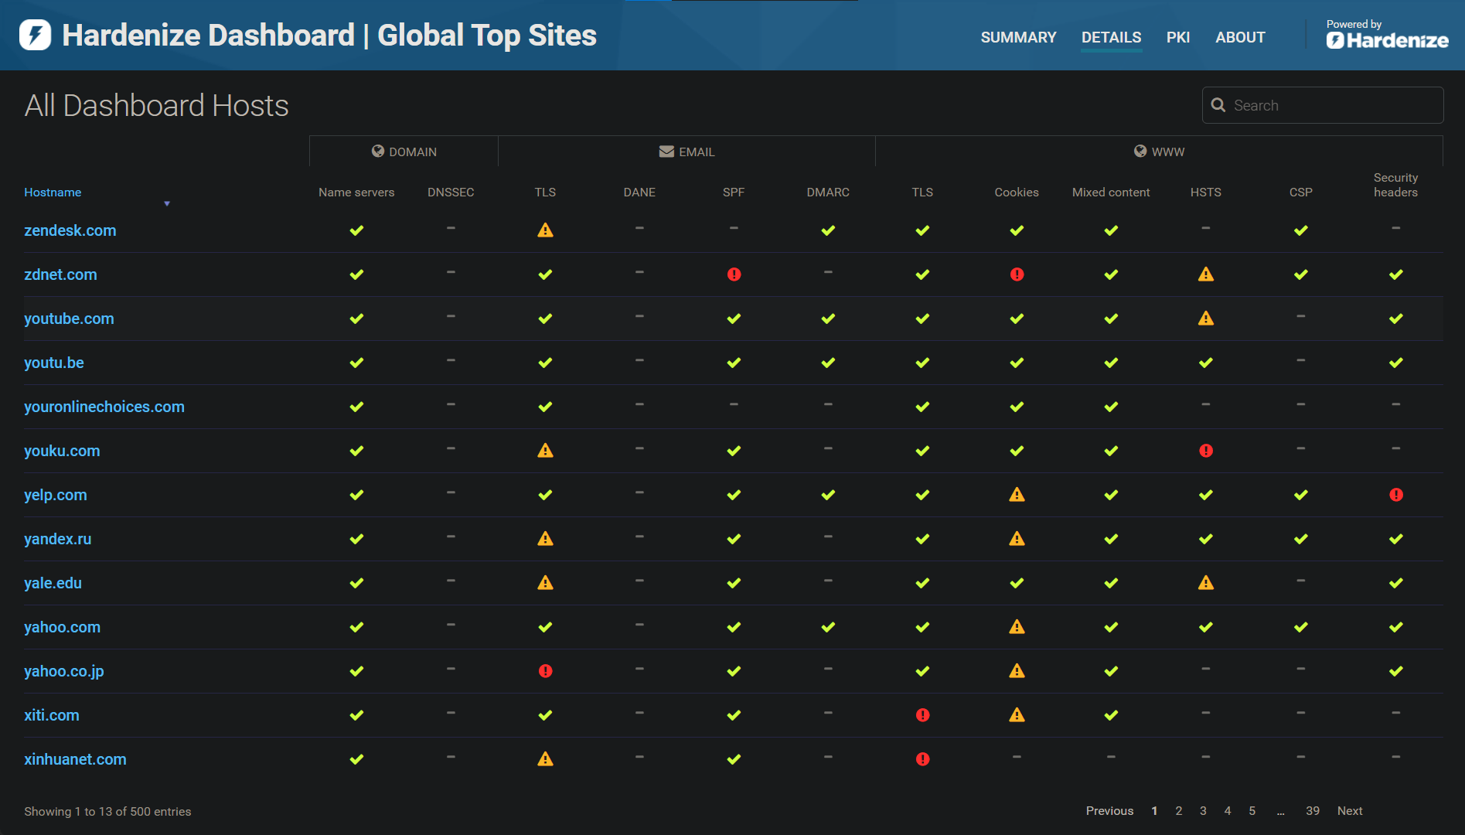Click the globe icon in the WWW section header
The height and width of the screenshot is (835, 1465).
click(x=1140, y=151)
